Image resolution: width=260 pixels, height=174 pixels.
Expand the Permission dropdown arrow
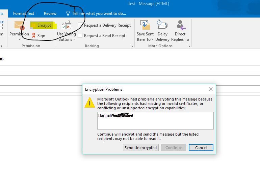(x=19, y=39)
